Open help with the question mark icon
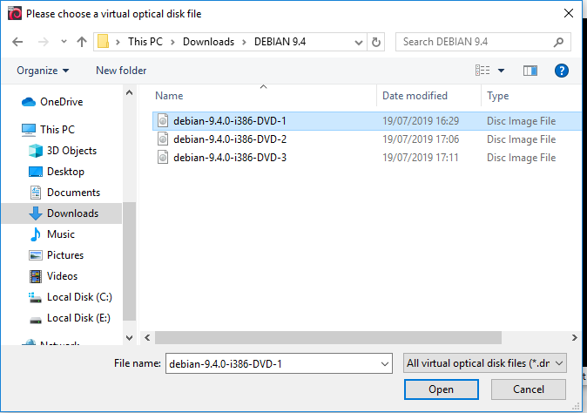The image size is (587, 413). pyautogui.click(x=561, y=71)
